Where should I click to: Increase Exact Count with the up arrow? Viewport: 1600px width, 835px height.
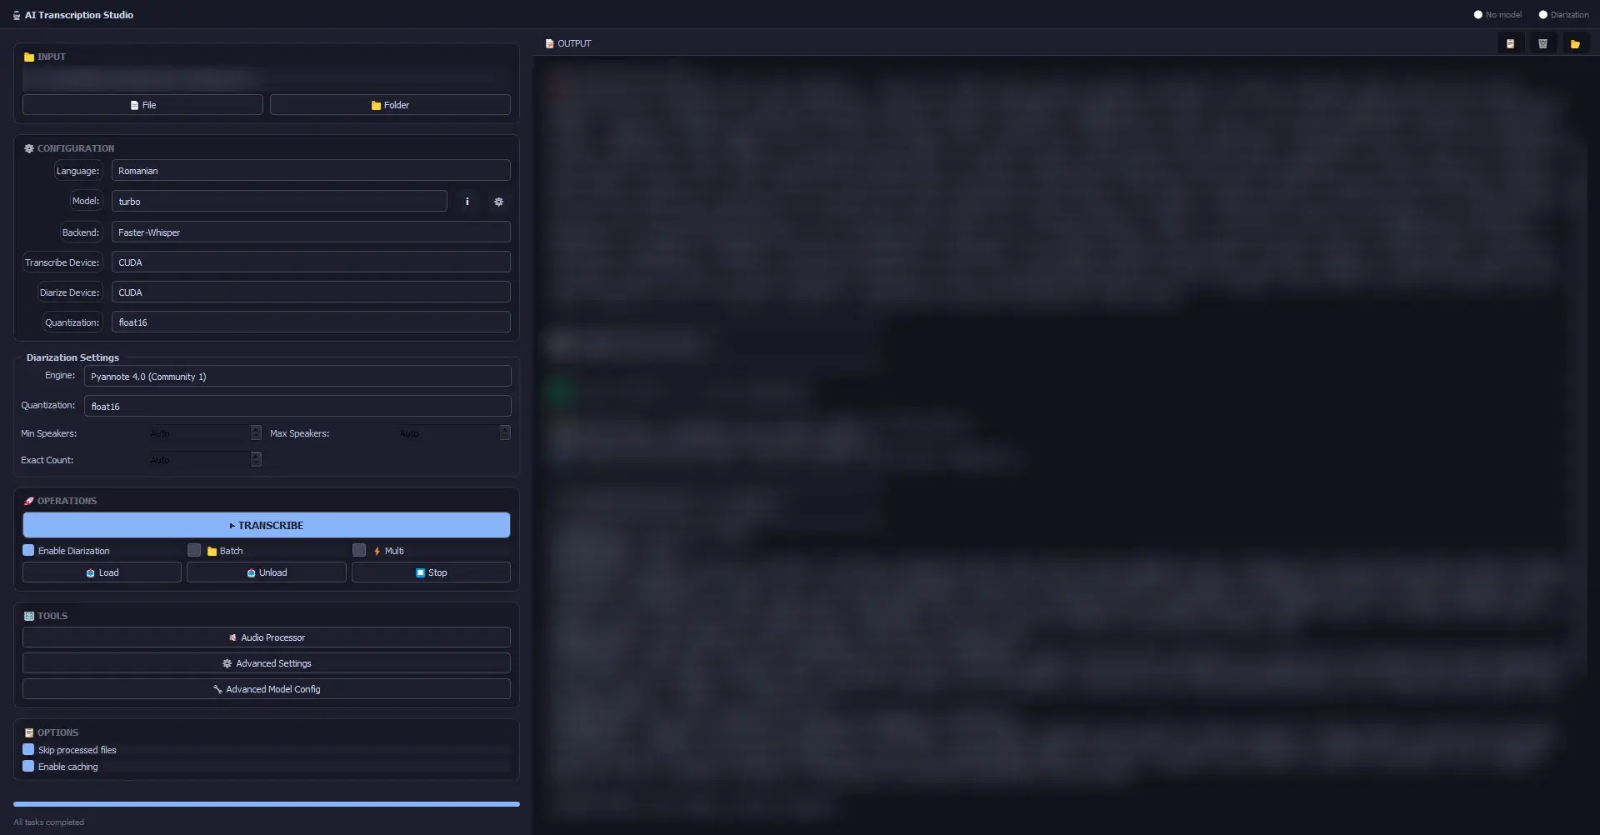(x=256, y=456)
